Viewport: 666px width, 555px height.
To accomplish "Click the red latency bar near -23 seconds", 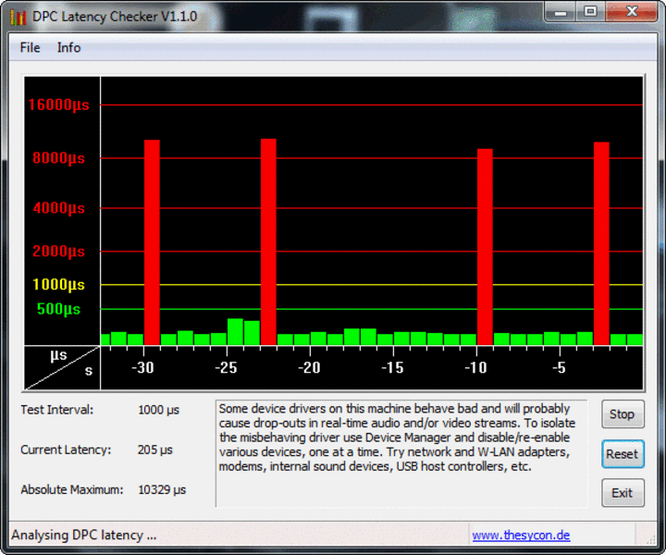I will (x=268, y=242).
